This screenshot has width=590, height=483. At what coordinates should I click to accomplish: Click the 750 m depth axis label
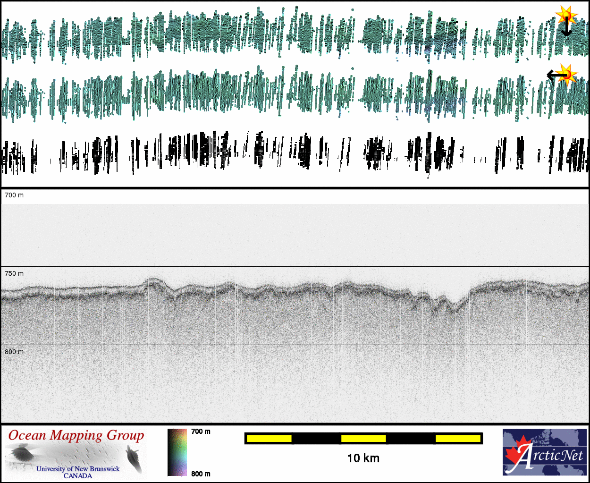pos(14,273)
